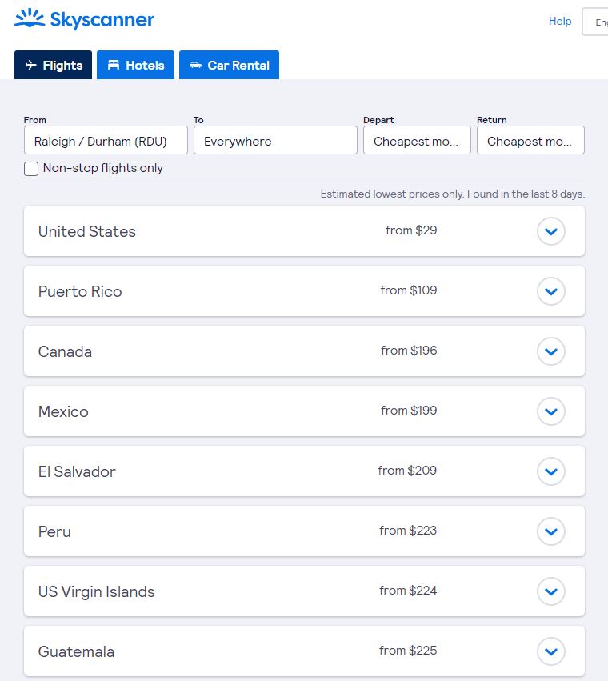
Task: Click the Skyscanner logo
Action: point(84,20)
